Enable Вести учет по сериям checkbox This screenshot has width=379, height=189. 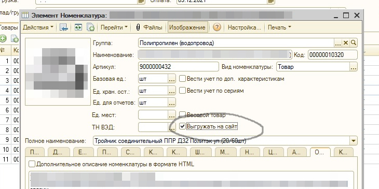[182, 91]
